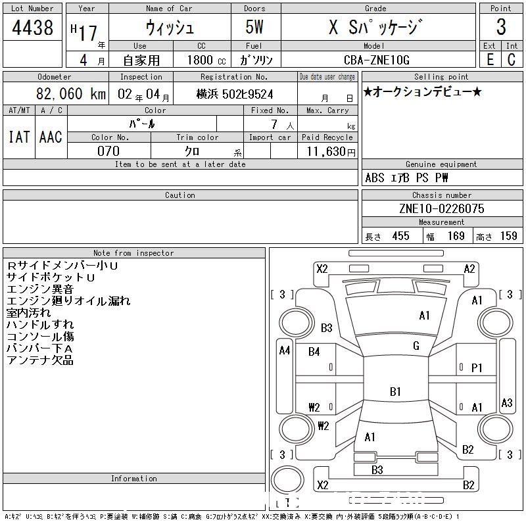Click air conditioning value AAC

tap(51, 137)
